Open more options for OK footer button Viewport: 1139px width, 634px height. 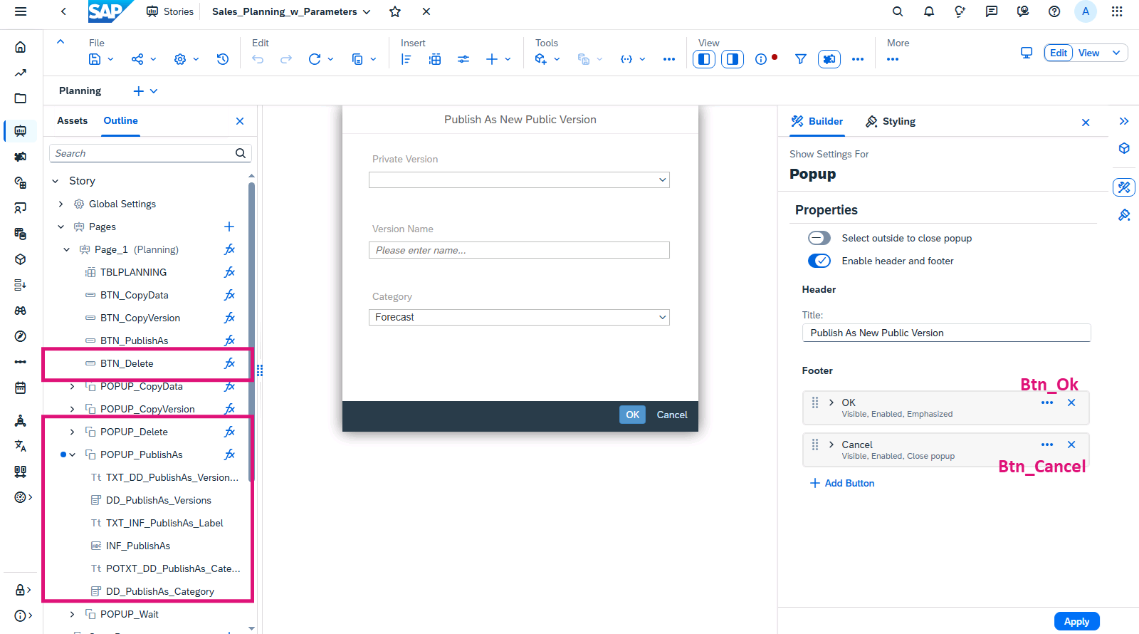(1047, 402)
